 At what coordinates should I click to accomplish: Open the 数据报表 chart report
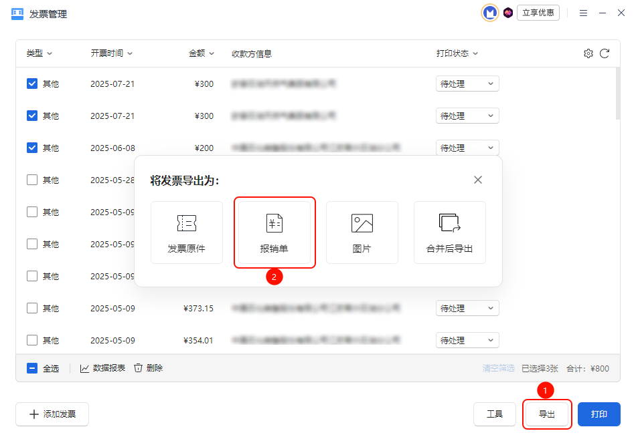[x=102, y=368]
